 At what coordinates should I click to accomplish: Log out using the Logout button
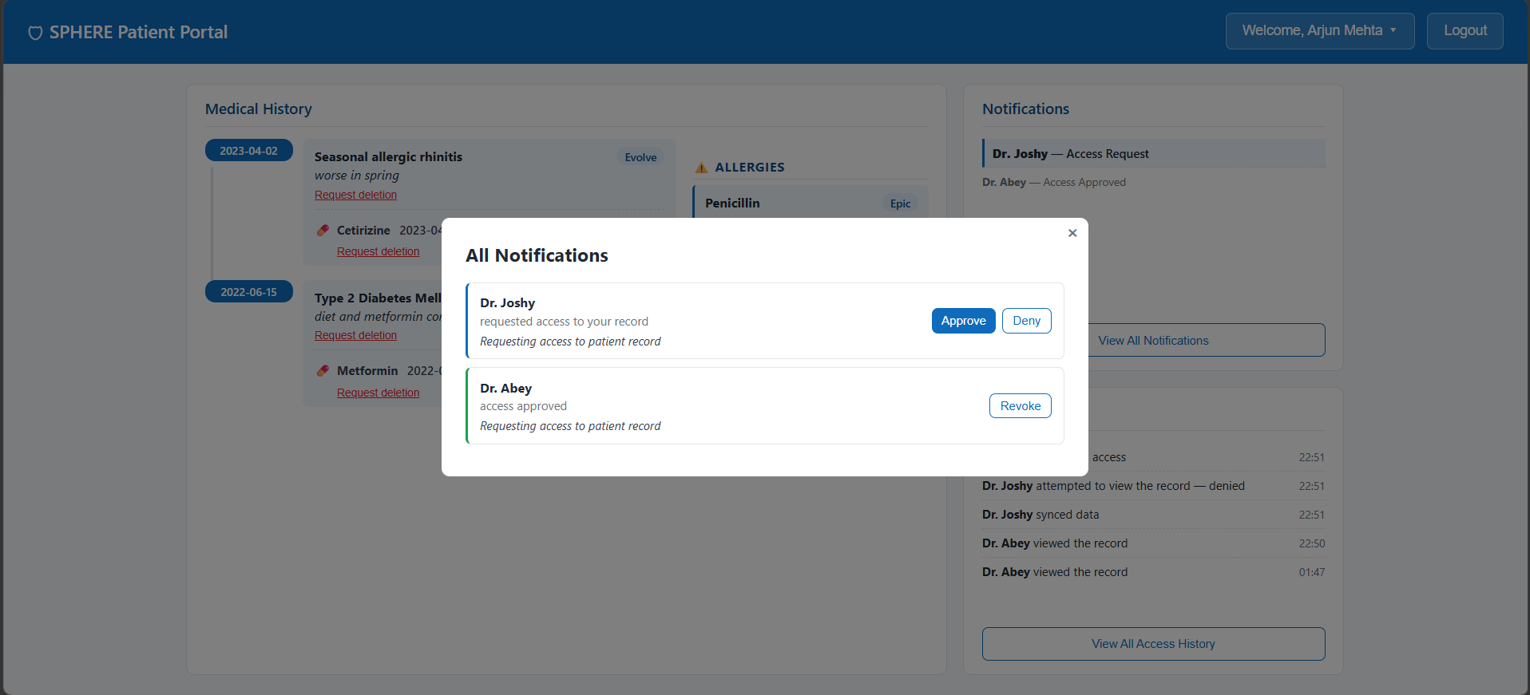[1465, 31]
